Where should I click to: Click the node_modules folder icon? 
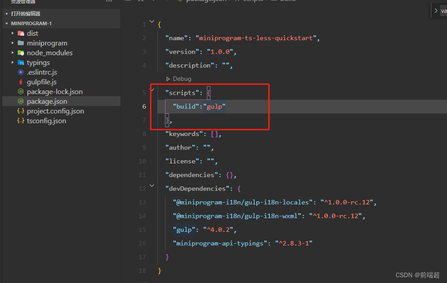point(21,53)
